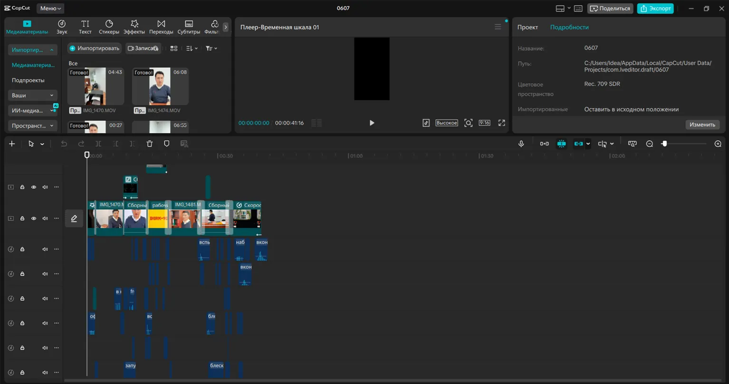
Task: Enter fullscreen preview
Action: 501,123
